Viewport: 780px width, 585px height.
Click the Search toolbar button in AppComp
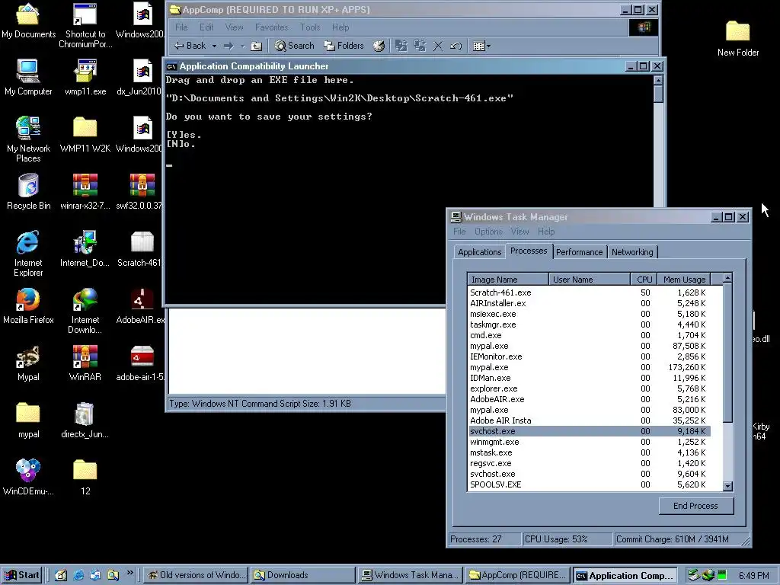click(x=295, y=46)
